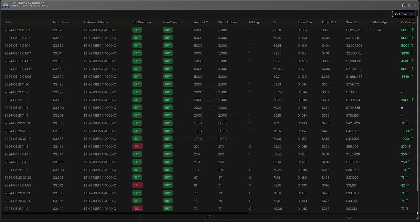Click the OI Change value '4500'
The image size is (420, 222).
pyautogui.click(x=405, y=61)
